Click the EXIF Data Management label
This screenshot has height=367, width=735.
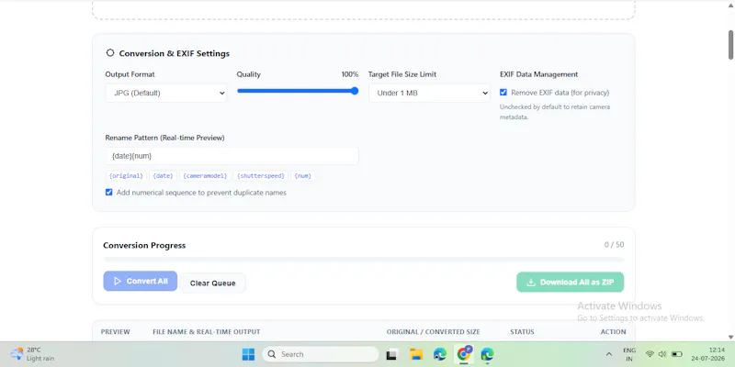pos(538,74)
